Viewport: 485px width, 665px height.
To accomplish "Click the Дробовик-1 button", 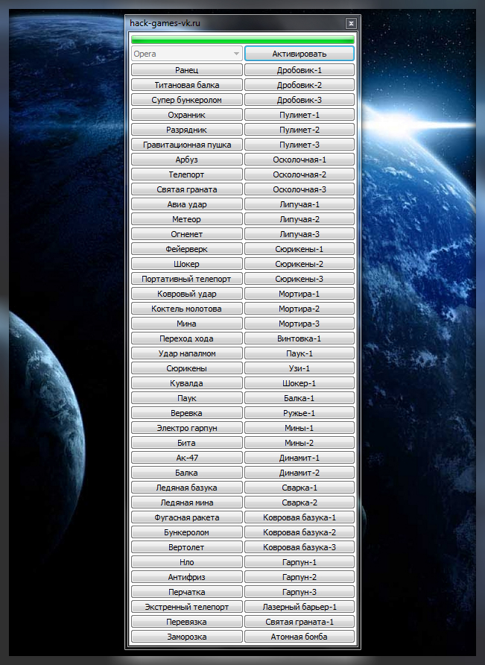I will [299, 70].
